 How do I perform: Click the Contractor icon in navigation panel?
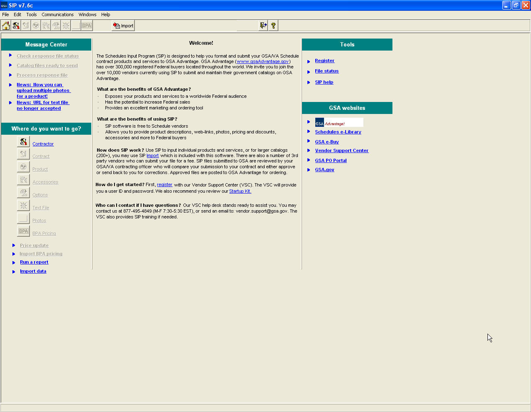coord(23,142)
